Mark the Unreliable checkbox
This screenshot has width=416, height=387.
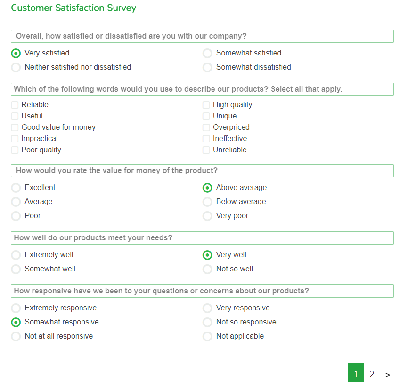(206, 150)
